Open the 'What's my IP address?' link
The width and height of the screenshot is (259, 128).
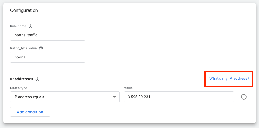point(229,78)
